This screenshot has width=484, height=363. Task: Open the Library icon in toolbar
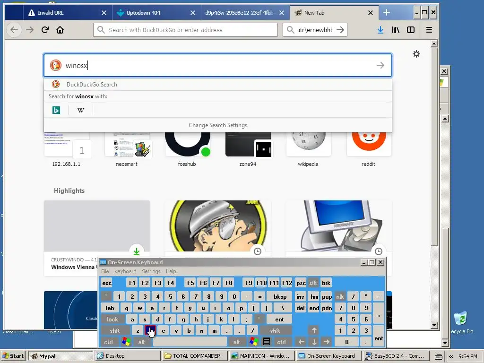[x=396, y=30]
